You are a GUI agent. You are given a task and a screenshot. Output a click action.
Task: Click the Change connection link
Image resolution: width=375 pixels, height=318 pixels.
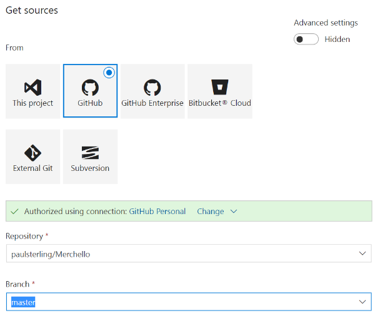[211, 211]
